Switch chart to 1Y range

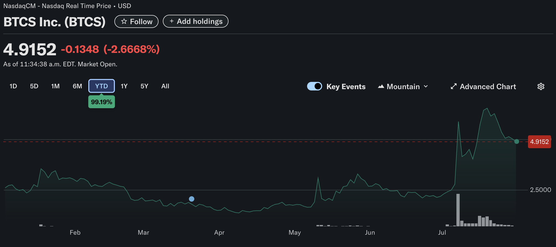click(124, 86)
